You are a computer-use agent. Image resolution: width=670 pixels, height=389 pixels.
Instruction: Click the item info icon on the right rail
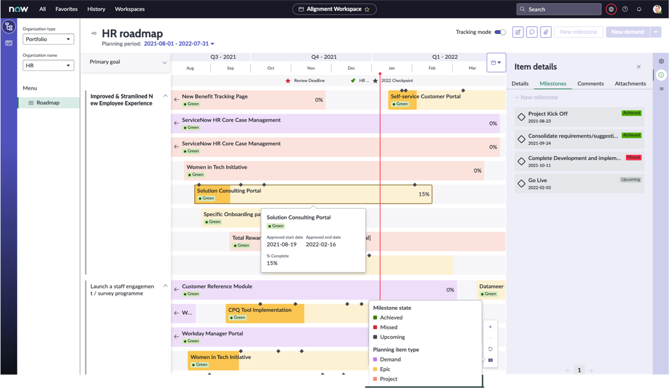point(661,75)
